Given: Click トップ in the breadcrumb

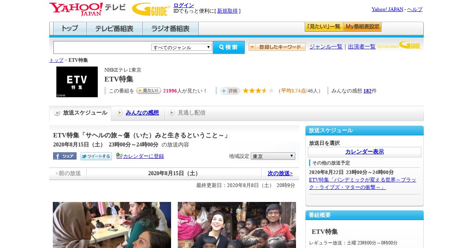Looking at the screenshot, I should click(x=56, y=60).
